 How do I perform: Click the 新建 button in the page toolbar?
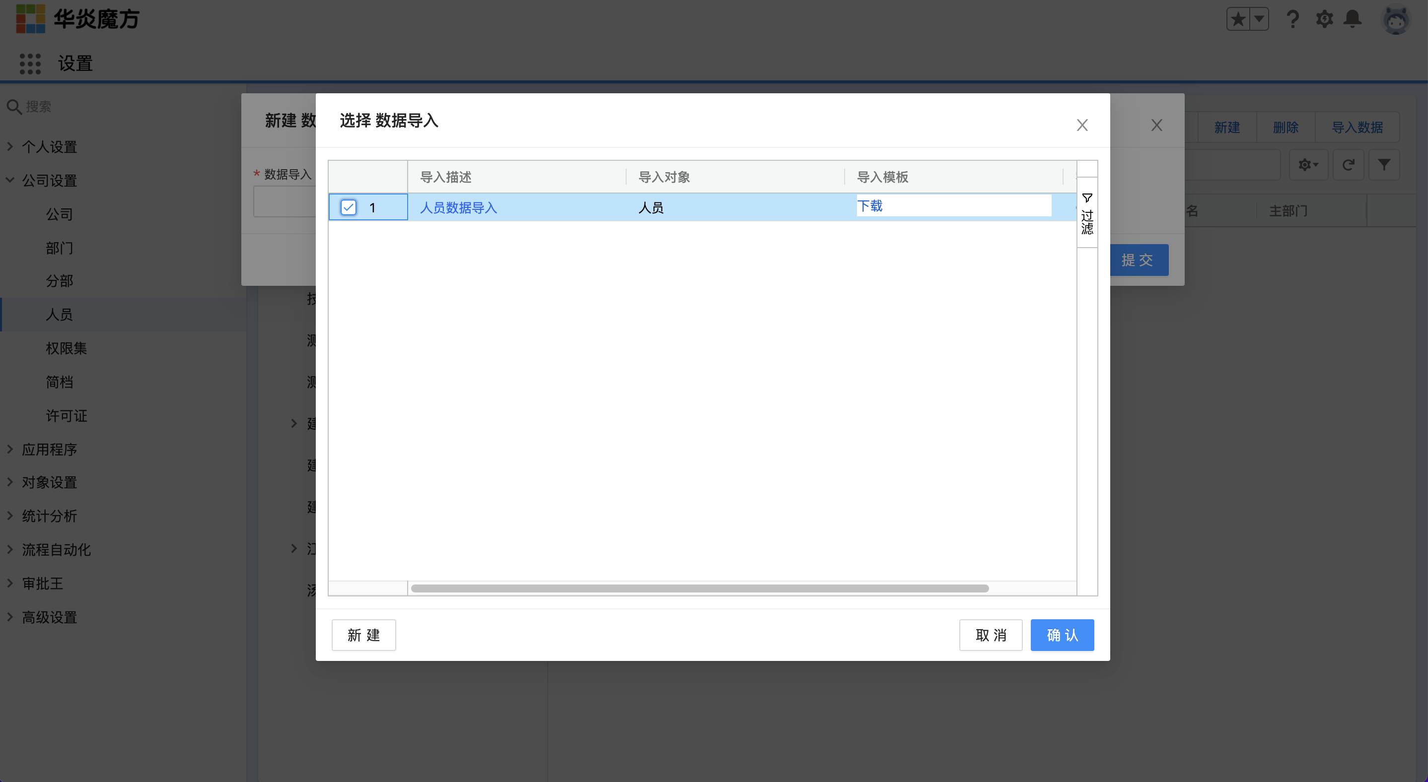tap(1227, 128)
